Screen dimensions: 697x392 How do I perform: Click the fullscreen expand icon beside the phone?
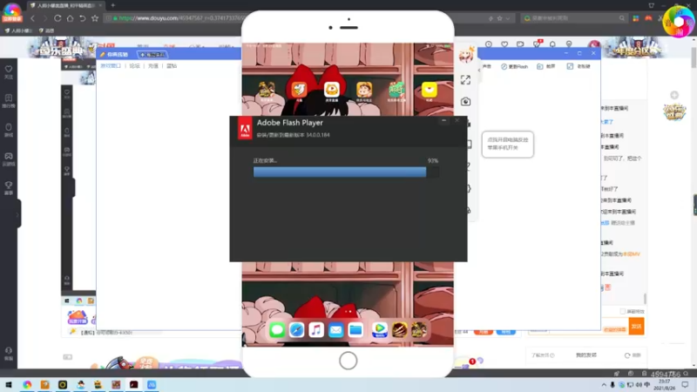(x=465, y=80)
